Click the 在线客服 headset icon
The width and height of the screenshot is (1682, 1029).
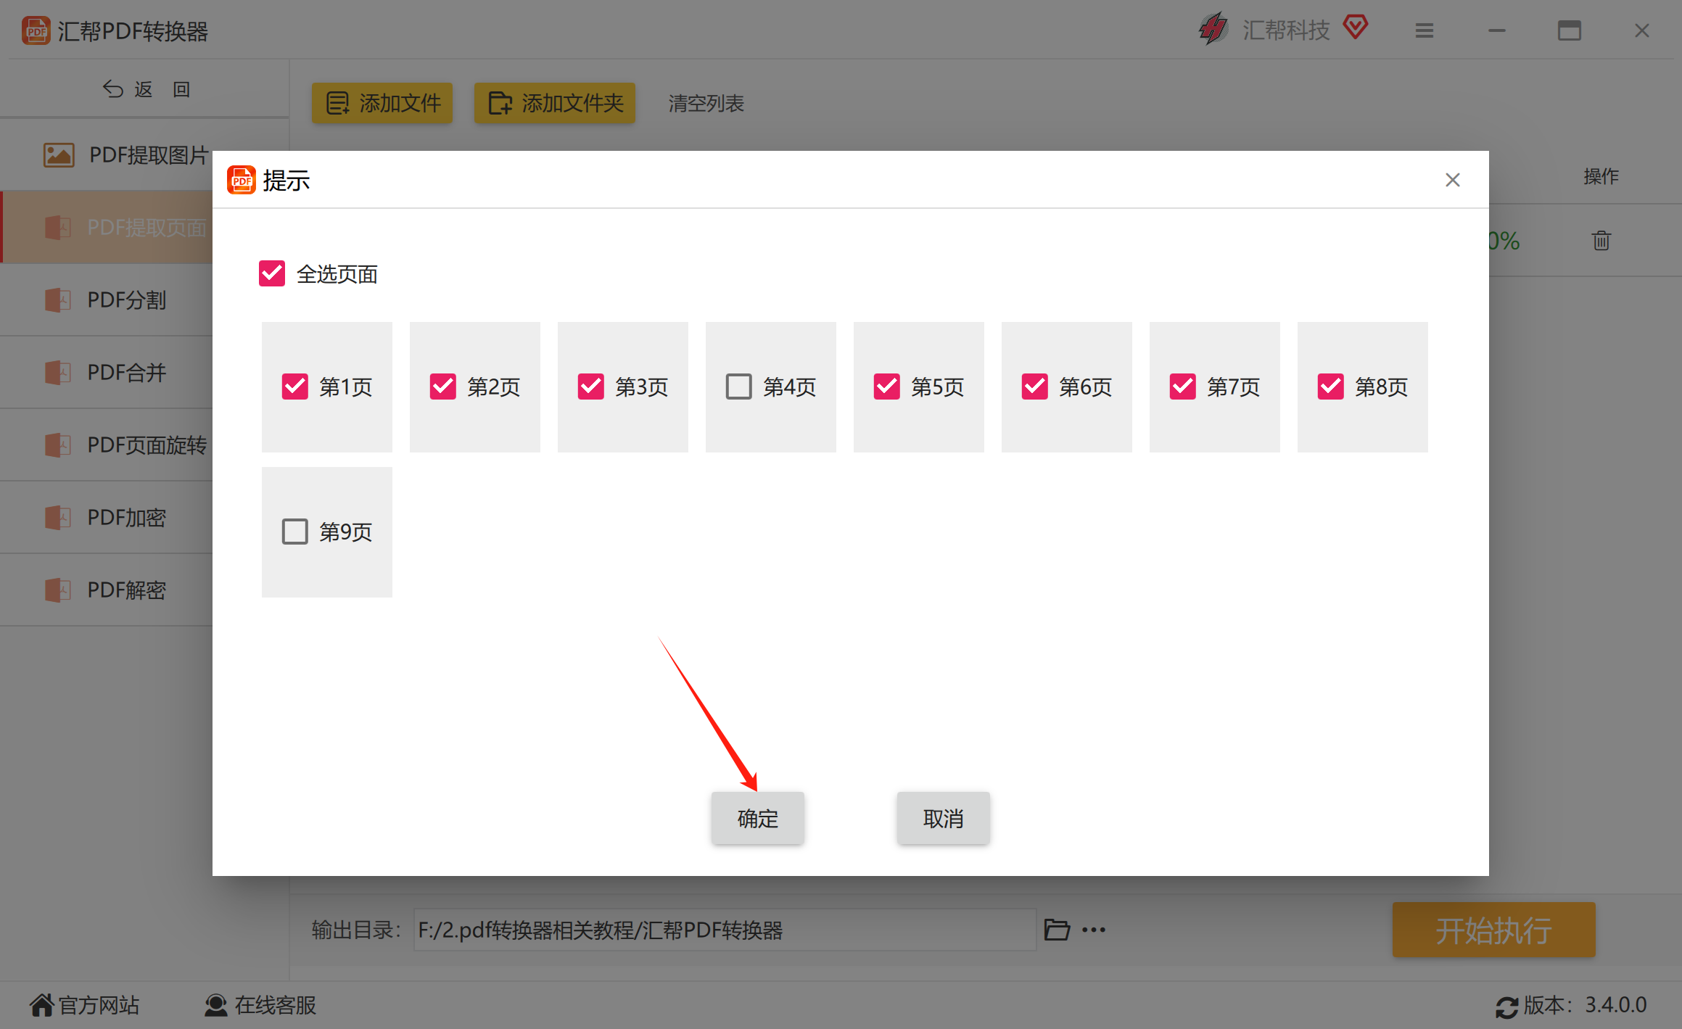click(x=215, y=1005)
